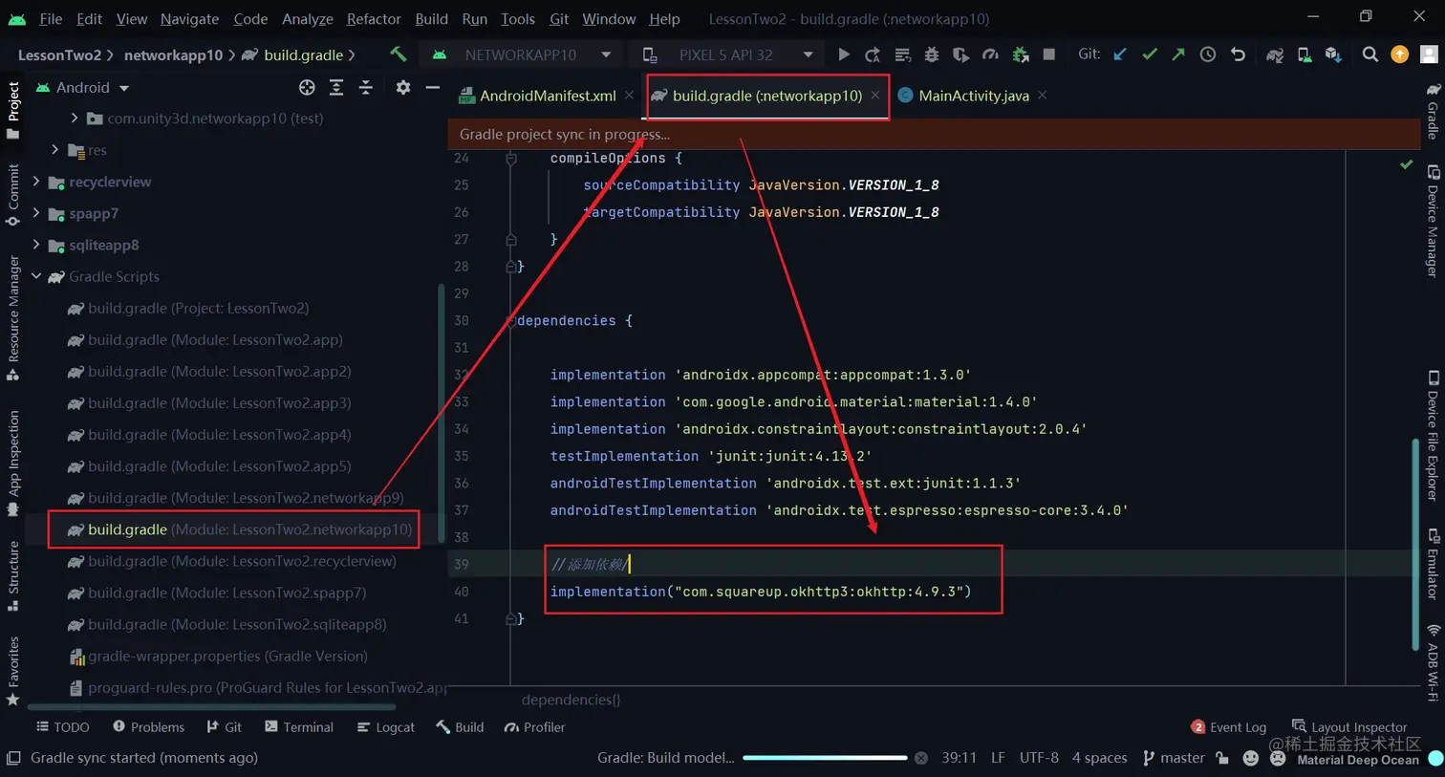Switch to MainActivity.java tab
The height and width of the screenshot is (777, 1445).
click(x=973, y=96)
